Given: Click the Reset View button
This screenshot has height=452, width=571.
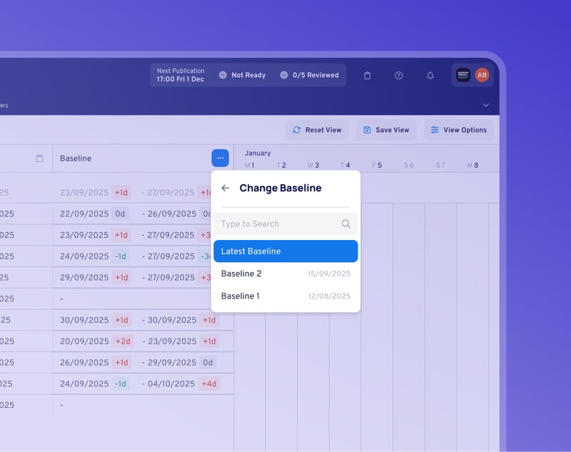Looking at the screenshot, I should [x=317, y=130].
